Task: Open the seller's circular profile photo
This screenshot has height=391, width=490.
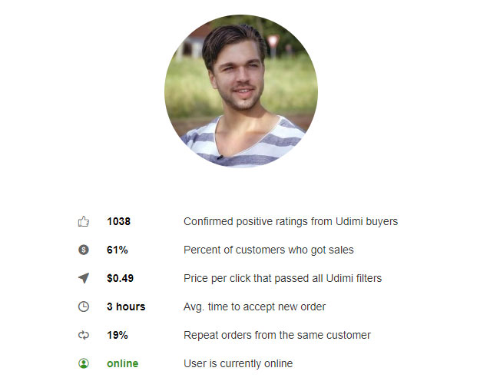Action: (241, 91)
